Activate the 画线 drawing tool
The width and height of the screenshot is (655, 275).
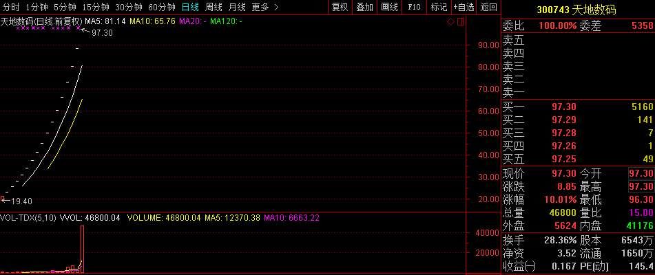pos(389,7)
